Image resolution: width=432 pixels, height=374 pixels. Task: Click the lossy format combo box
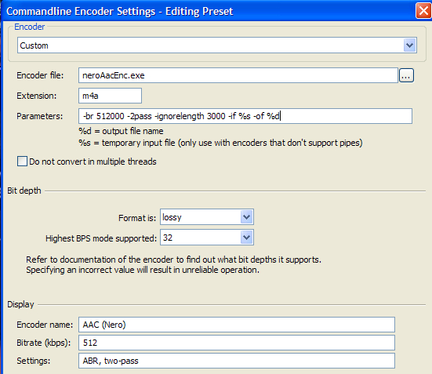pyautogui.click(x=207, y=217)
